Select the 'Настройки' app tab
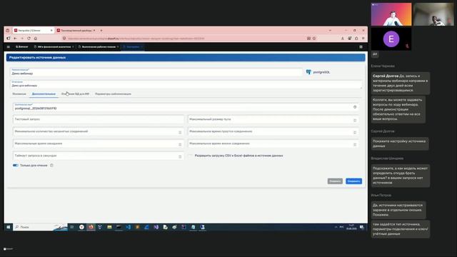The height and width of the screenshot is (257, 457). point(133,46)
